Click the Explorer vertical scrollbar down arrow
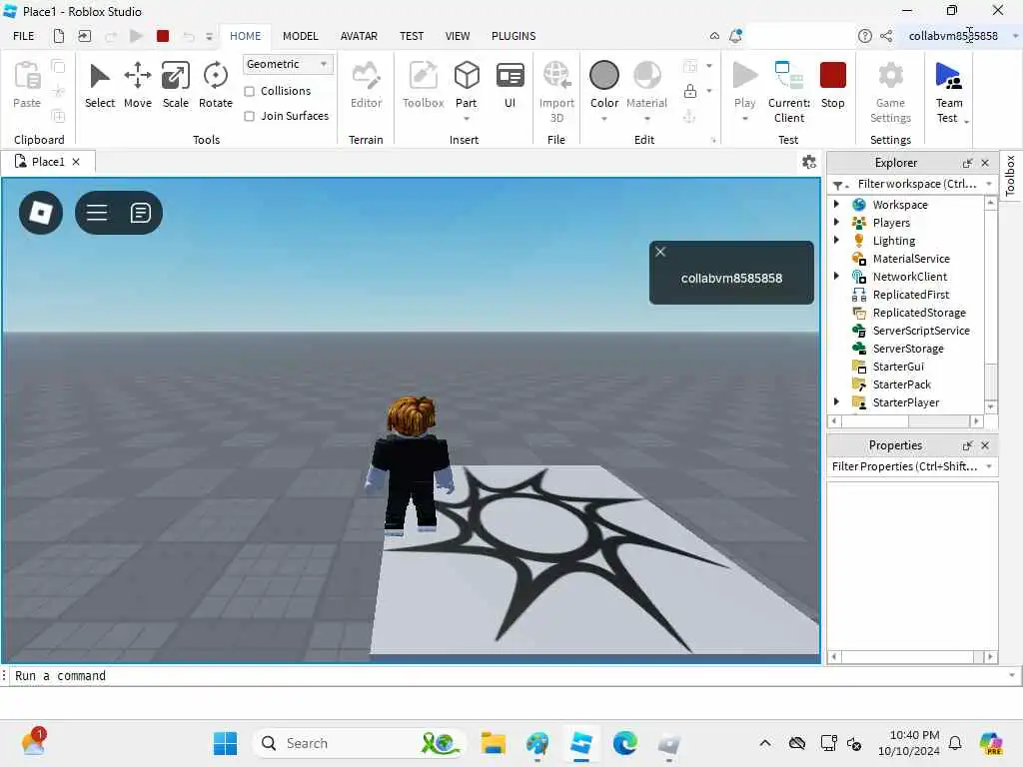Image resolution: width=1023 pixels, height=767 pixels. tap(990, 406)
